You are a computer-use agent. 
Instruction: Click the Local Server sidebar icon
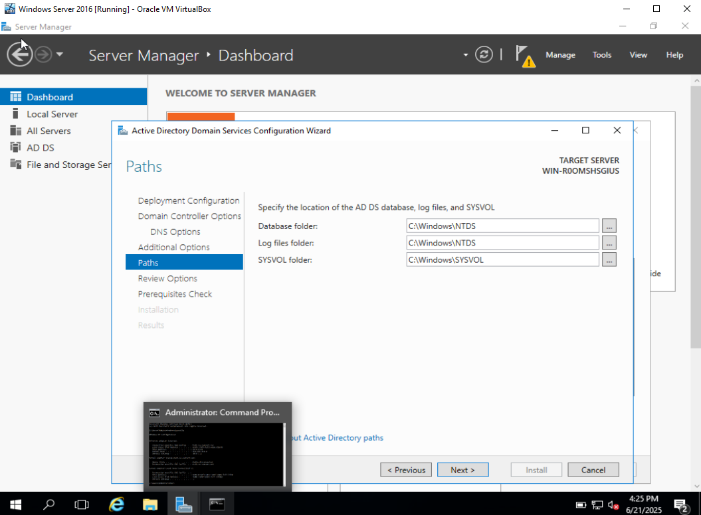16,113
